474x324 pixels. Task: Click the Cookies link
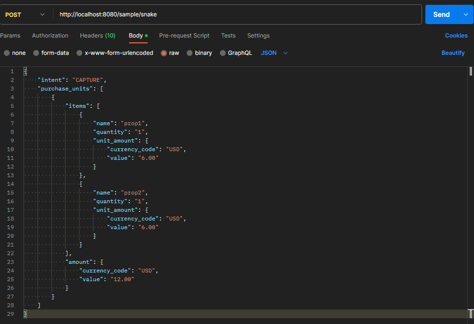coord(456,36)
